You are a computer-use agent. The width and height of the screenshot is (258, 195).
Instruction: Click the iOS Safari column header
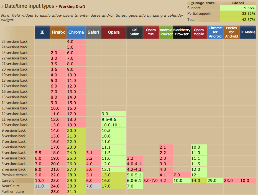[x=135, y=32]
